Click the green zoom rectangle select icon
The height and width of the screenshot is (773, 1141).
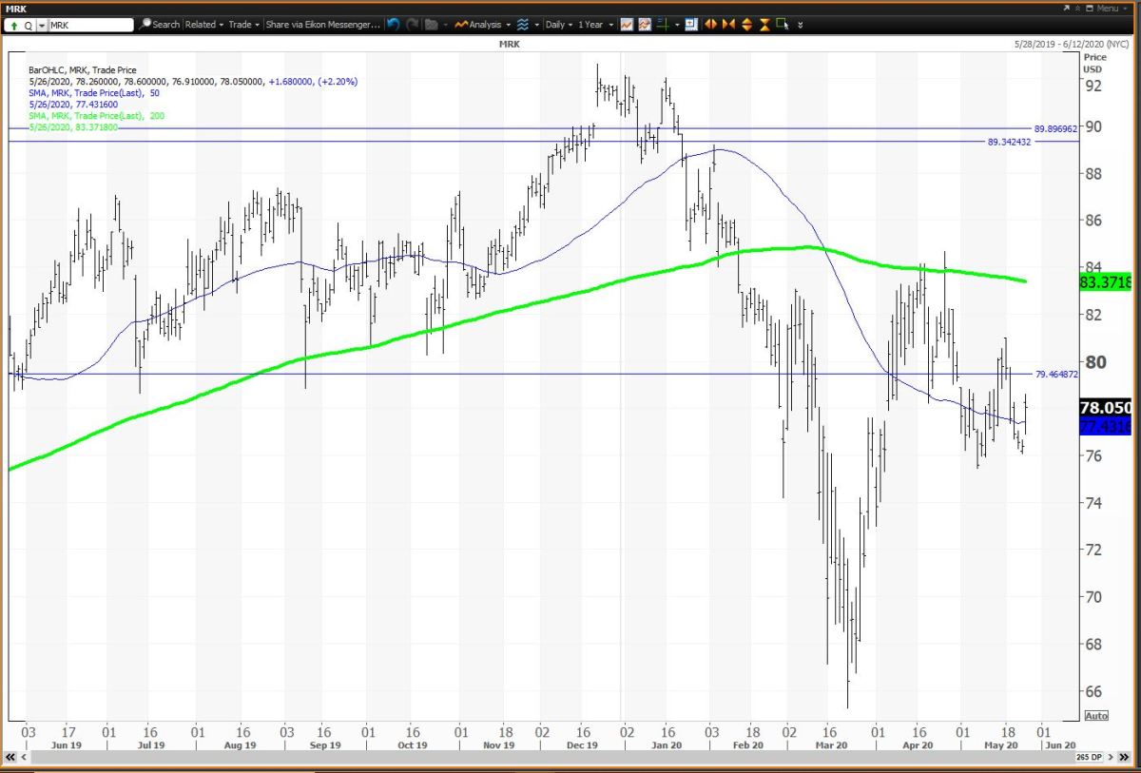pos(783,24)
